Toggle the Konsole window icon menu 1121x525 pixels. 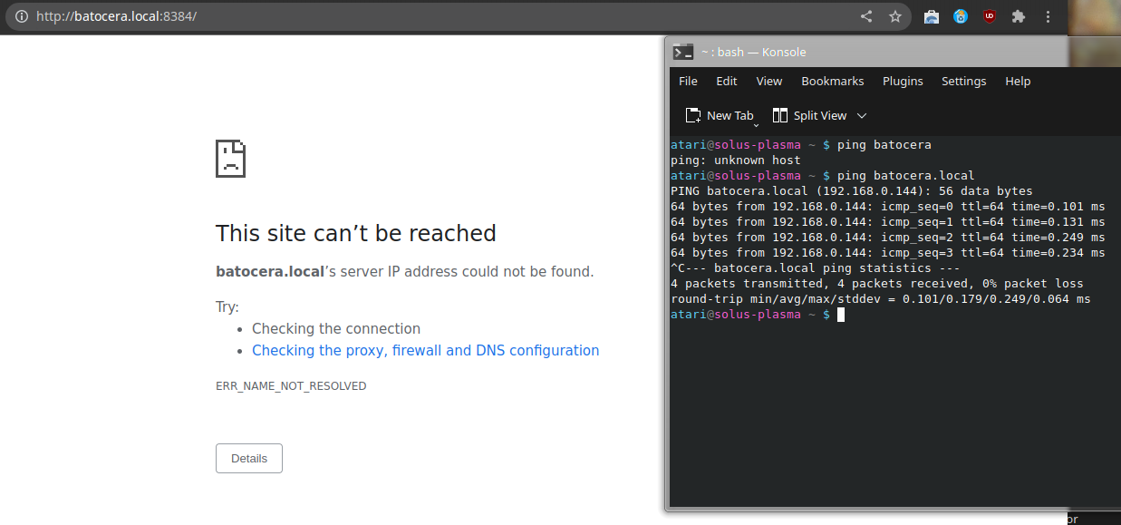[x=682, y=52]
